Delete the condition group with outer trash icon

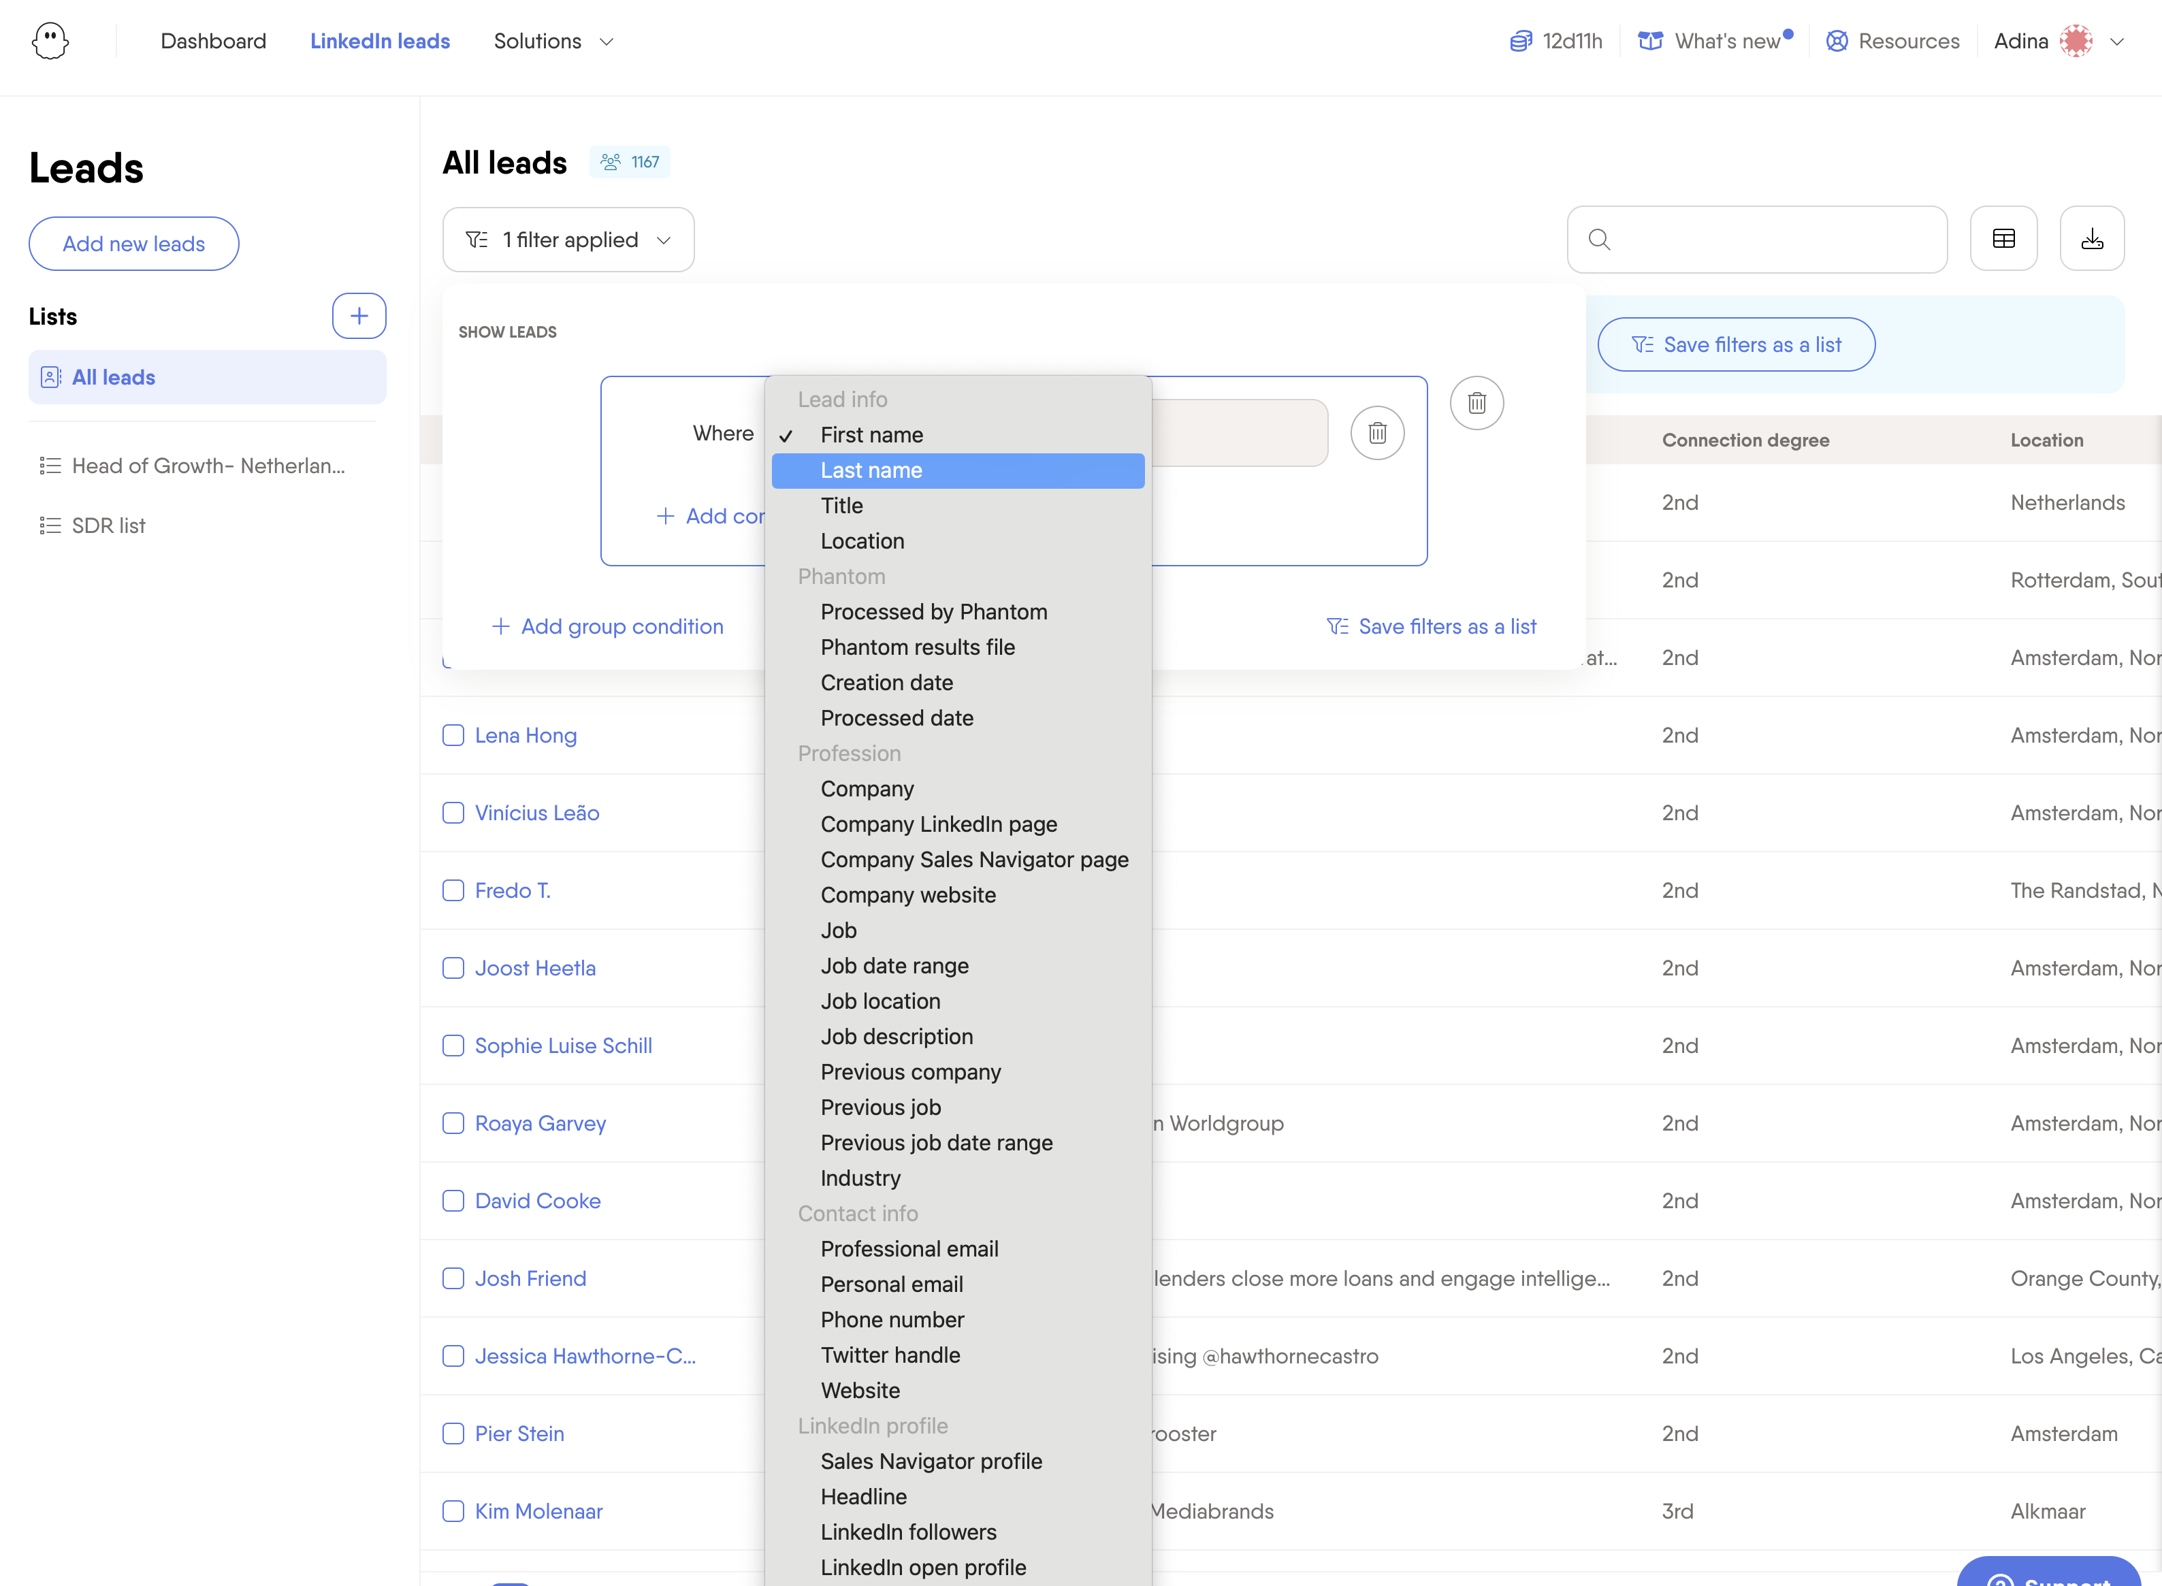pyautogui.click(x=1477, y=403)
